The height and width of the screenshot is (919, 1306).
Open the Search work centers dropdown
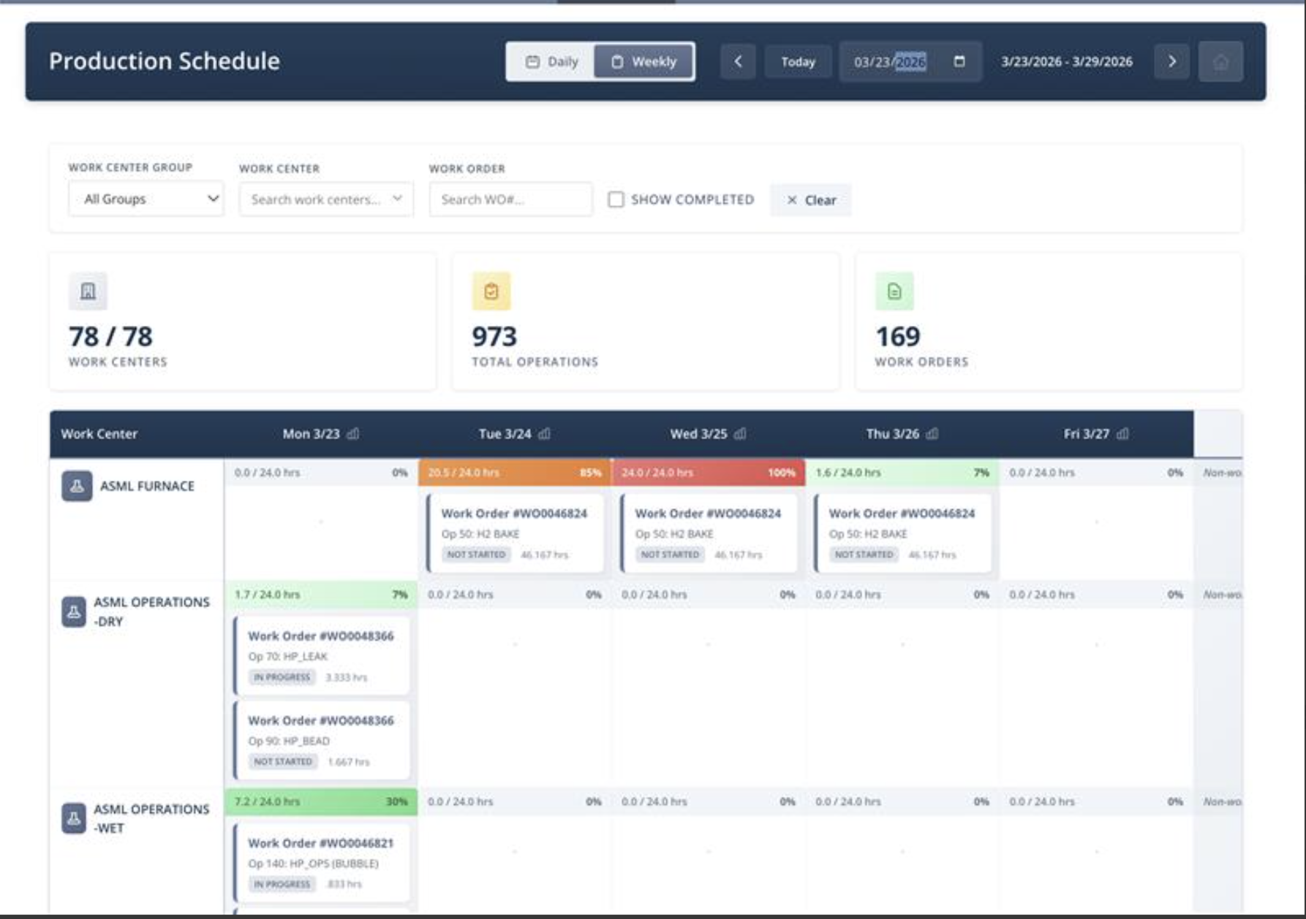[326, 199]
